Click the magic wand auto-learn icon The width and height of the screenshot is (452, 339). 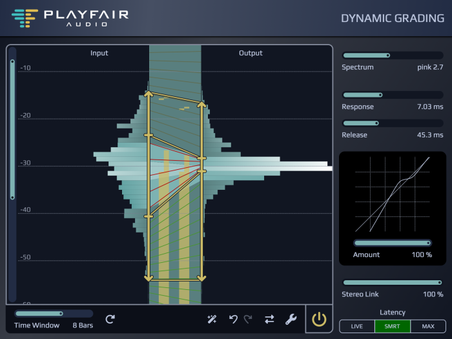tap(212, 319)
